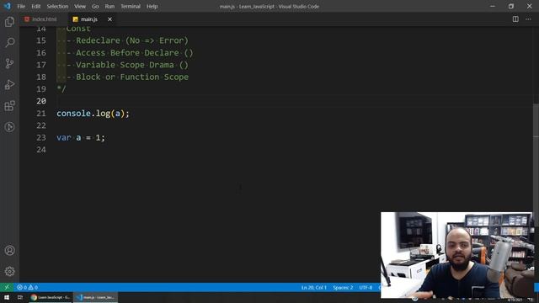
Task: Switch to the Chrome Learn JavaScript taskbar window
Action: (51, 297)
